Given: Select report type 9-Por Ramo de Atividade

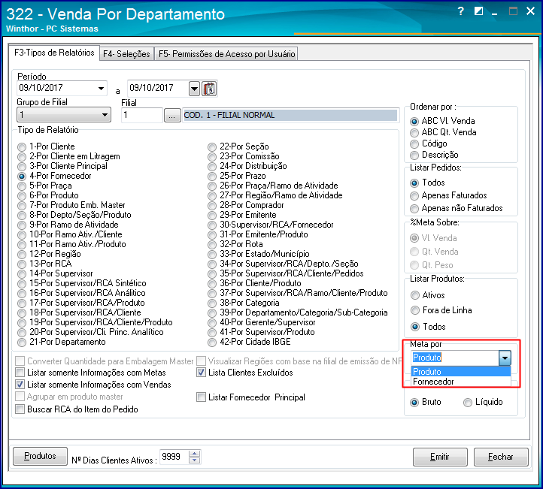Looking at the screenshot, I should (68, 225).
